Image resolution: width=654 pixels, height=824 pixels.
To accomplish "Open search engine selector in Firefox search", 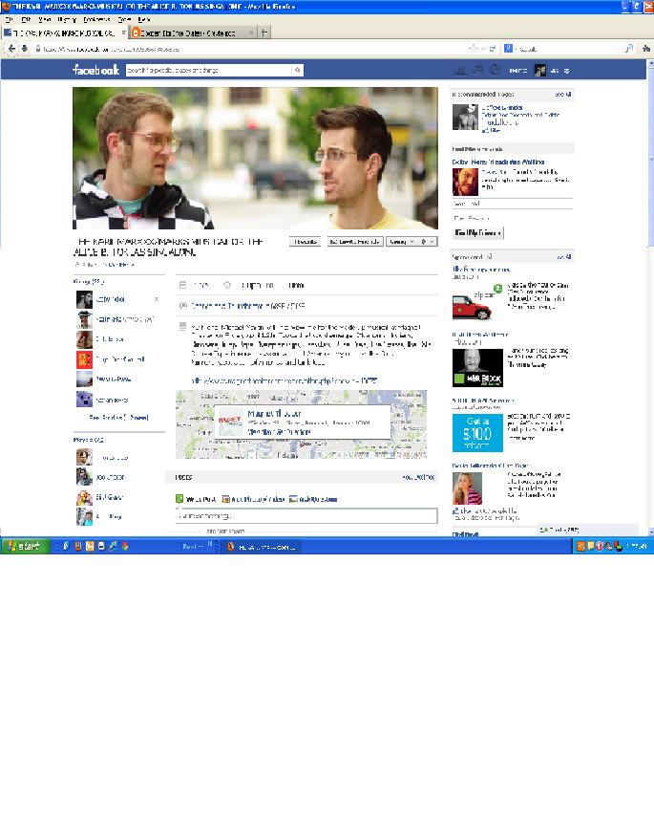I will pyautogui.click(x=509, y=49).
